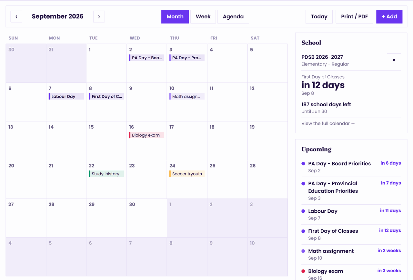Click the 'in 3 weeks' label
This screenshot has width=413, height=280.
[x=389, y=270]
